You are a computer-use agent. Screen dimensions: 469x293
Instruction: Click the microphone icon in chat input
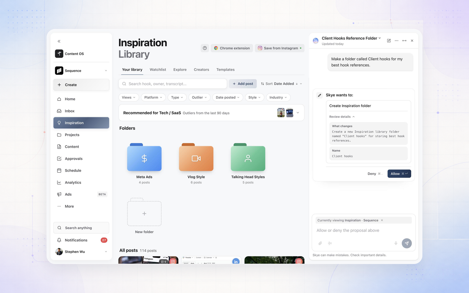[x=396, y=243]
